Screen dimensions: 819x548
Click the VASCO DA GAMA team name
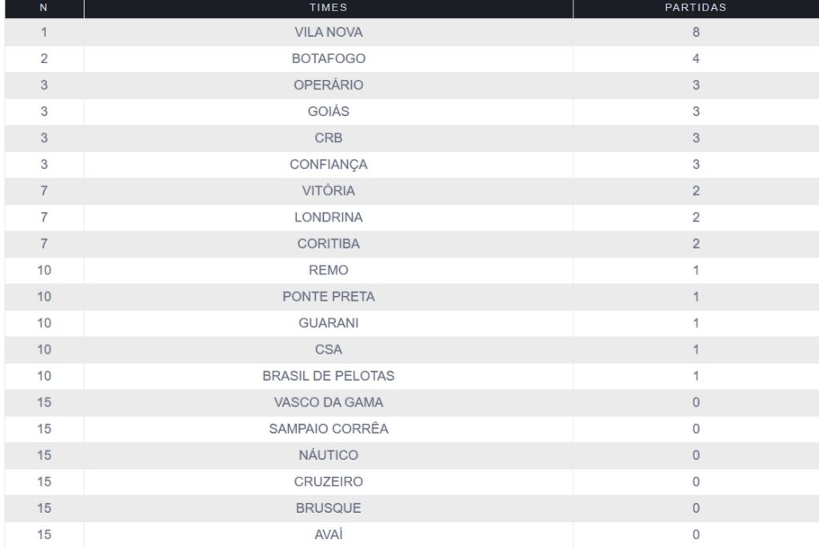(x=328, y=402)
